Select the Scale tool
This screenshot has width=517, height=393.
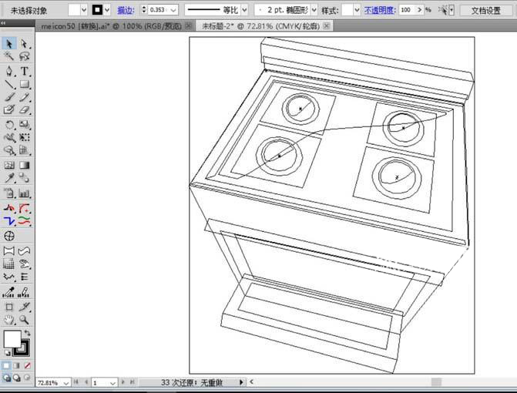(x=24, y=125)
